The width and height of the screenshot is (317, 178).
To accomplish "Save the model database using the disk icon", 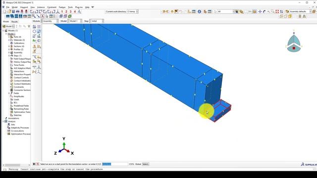I will [13, 12].
